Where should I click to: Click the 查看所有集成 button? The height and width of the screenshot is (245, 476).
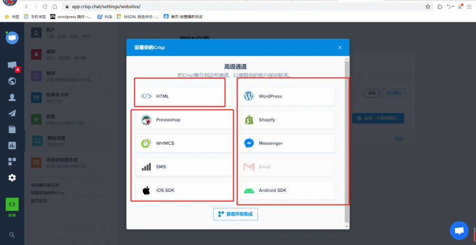(x=236, y=214)
